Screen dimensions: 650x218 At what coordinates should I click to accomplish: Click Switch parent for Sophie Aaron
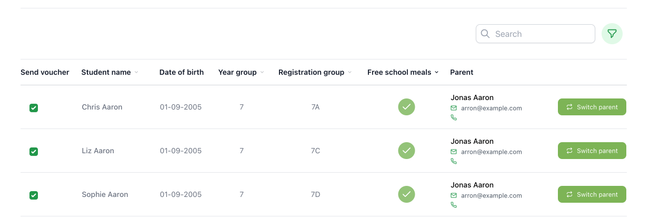pyautogui.click(x=592, y=194)
